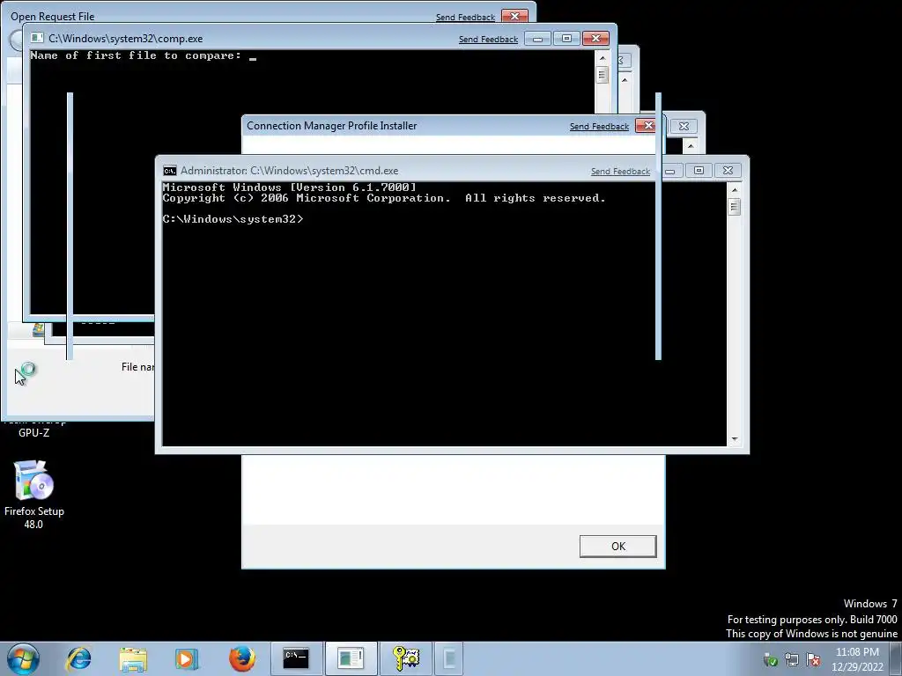
Task: Click scroll up arrow in comp.exe window
Action: 603,58
